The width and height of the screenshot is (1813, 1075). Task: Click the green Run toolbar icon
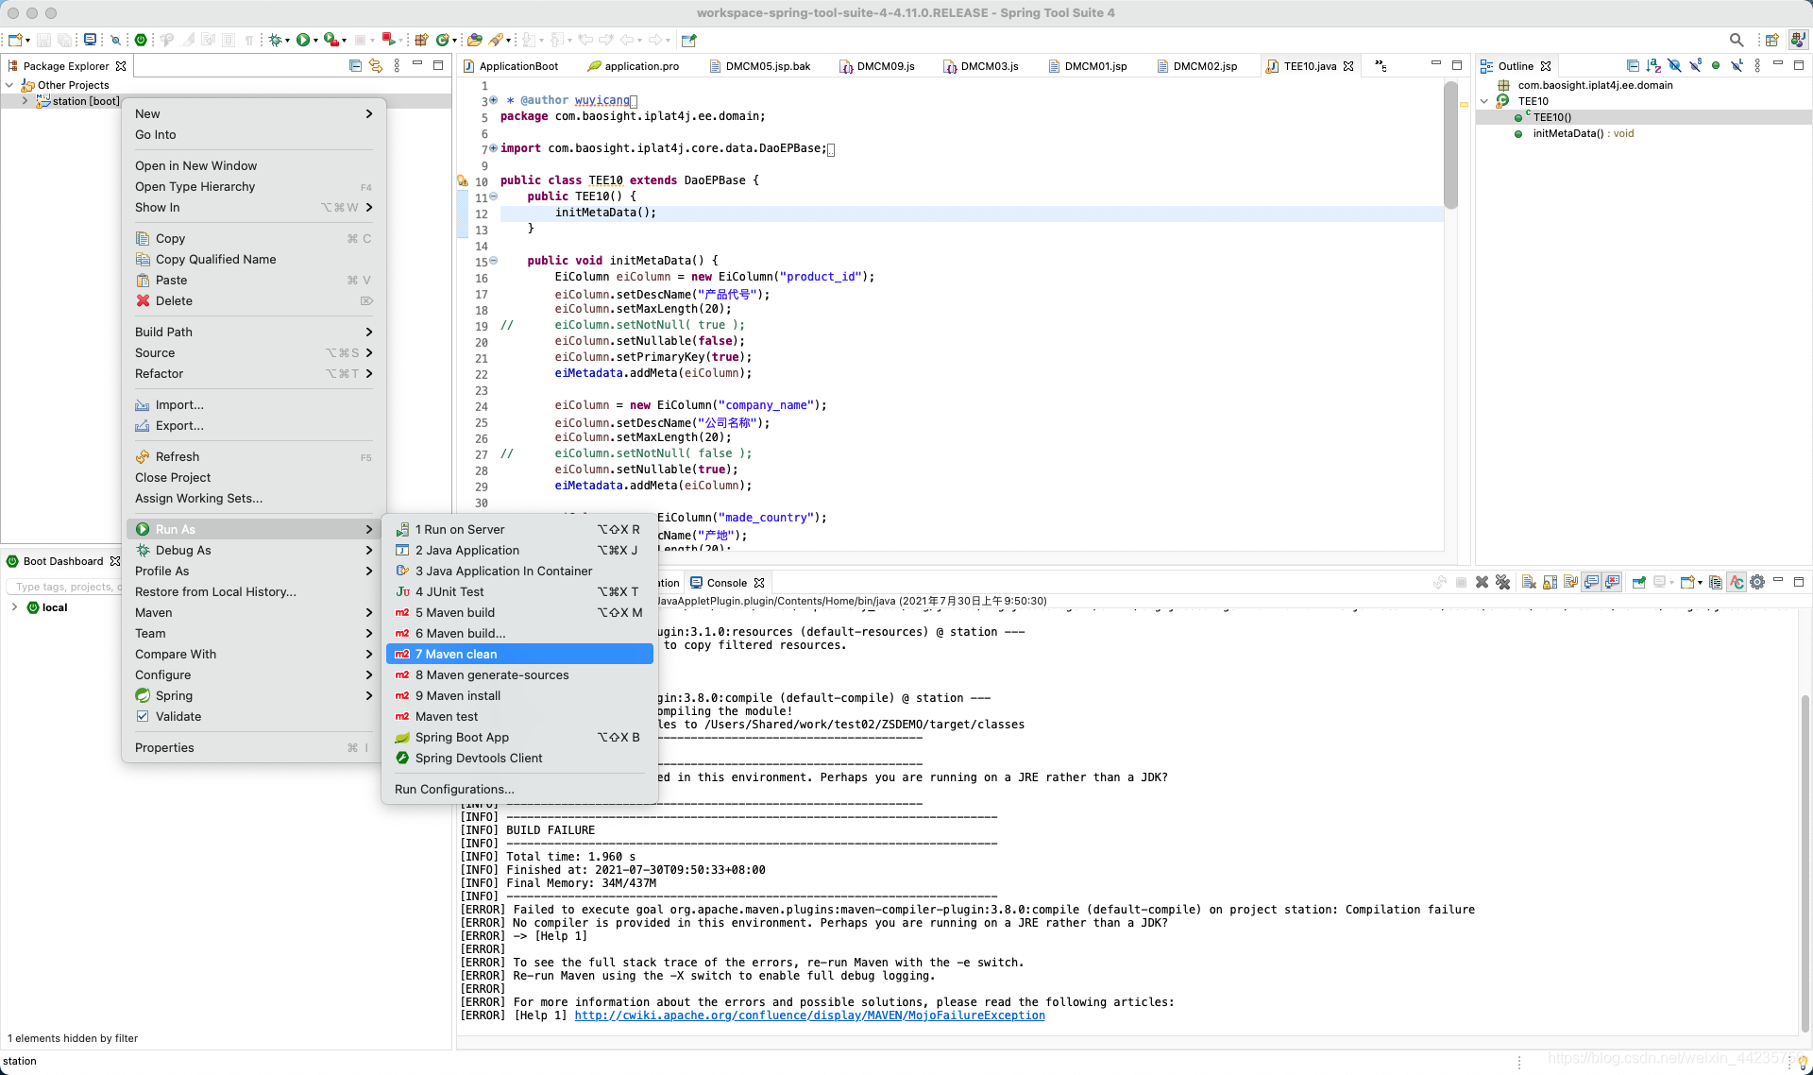303,40
